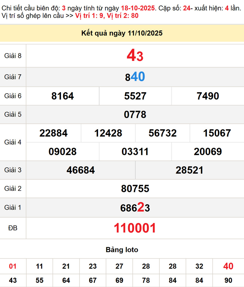Click the Bảng loto heading
Screen dimensions: 244x287
coord(122,250)
